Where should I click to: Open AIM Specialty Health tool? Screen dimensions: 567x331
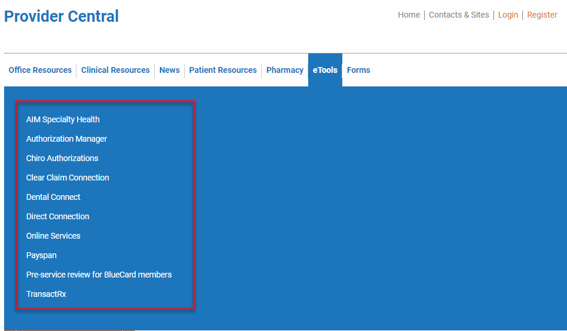(x=63, y=119)
